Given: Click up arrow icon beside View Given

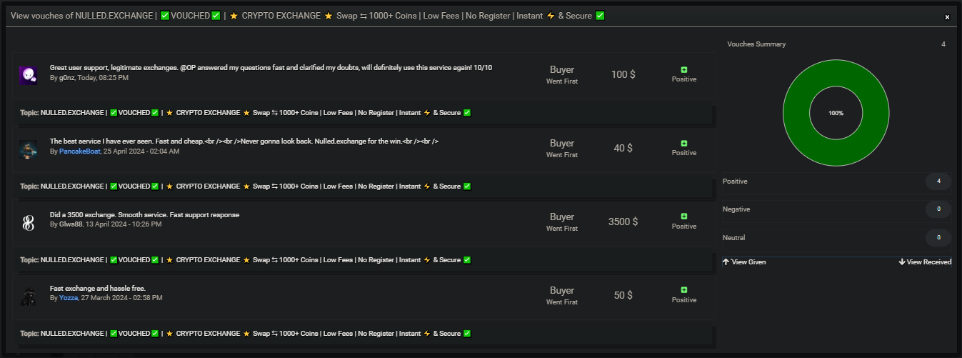Looking at the screenshot, I should point(726,262).
